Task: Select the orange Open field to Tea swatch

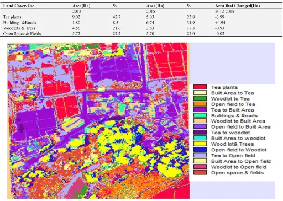Action: tap(200, 104)
